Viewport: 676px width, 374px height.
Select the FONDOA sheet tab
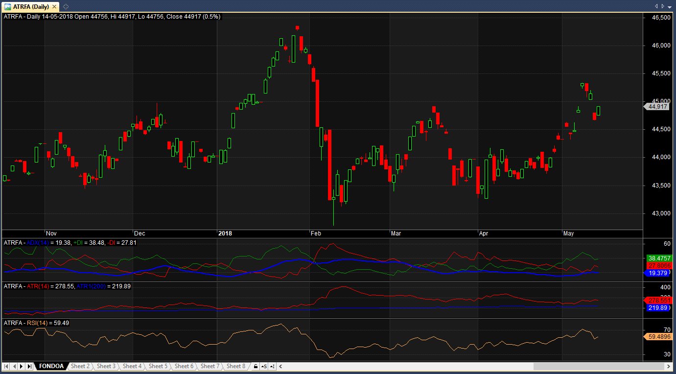pos(51,366)
